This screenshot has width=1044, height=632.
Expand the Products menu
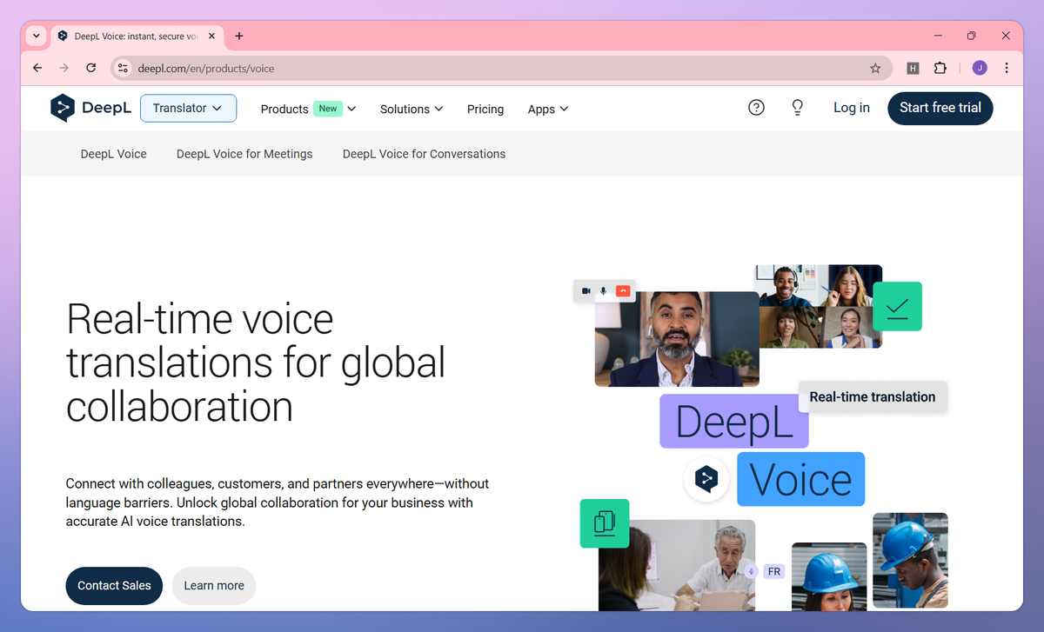[x=306, y=109]
